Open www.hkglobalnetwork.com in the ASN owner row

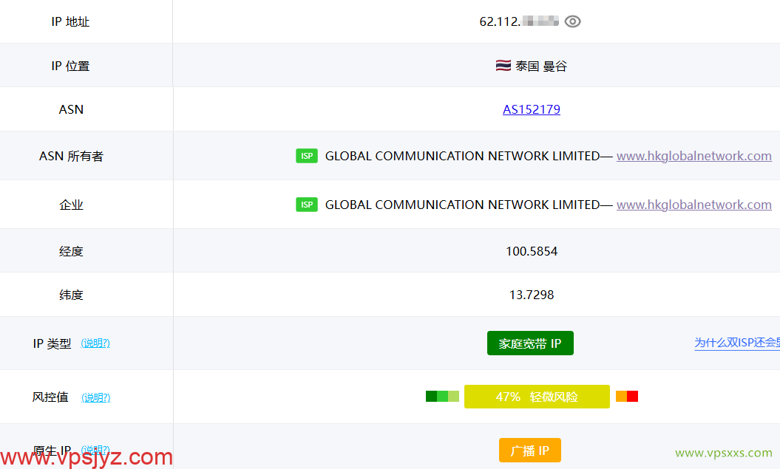click(693, 156)
